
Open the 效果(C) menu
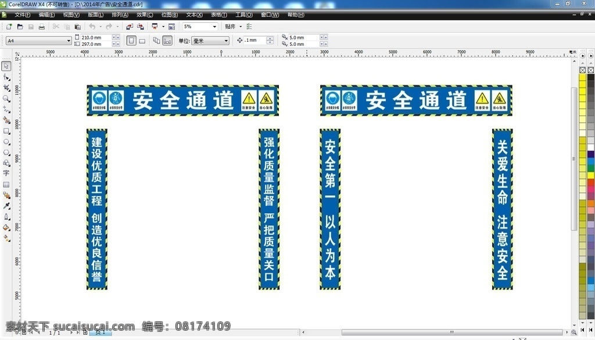point(145,15)
